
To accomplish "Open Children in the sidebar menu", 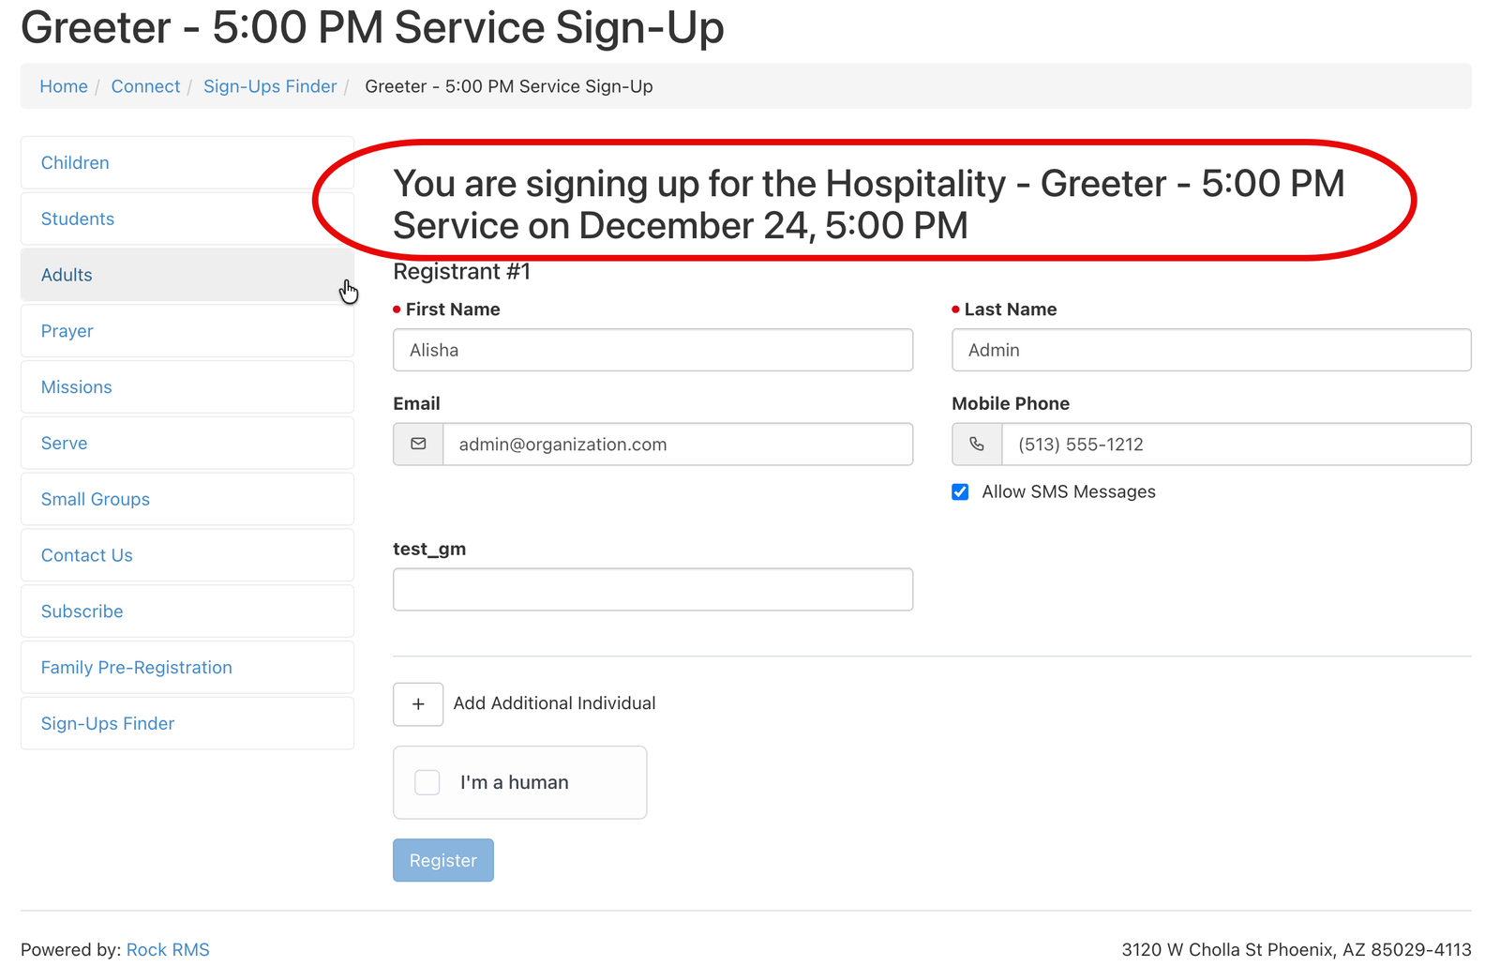I will 75,163.
